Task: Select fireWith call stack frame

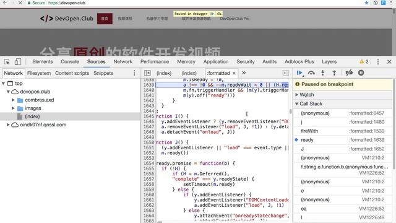Action: pos(342,131)
